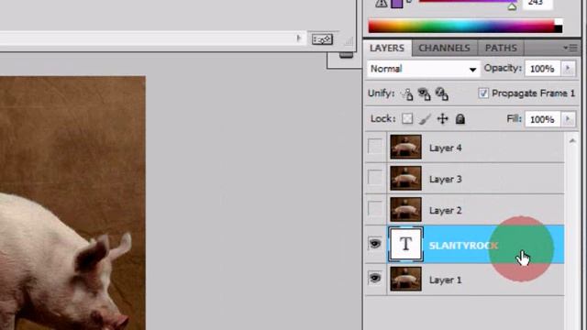Click the black swatch at ramp end
587x330 pixels.
tap(559, 28)
